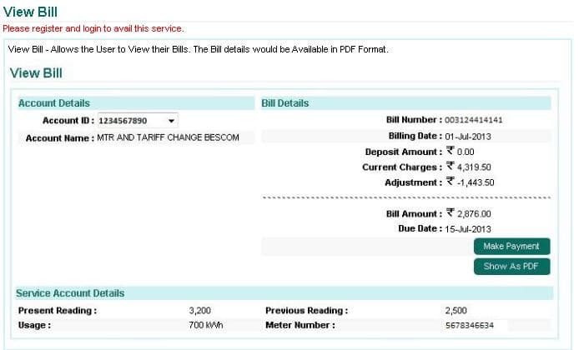The height and width of the screenshot is (350, 579).
Task: Click the Make Payment button
Action: 511,247
